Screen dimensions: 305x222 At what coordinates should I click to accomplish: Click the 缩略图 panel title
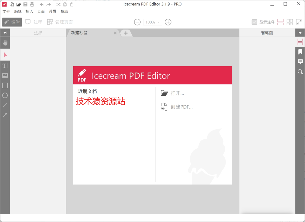pyautogui.click(x=267, y=33)
